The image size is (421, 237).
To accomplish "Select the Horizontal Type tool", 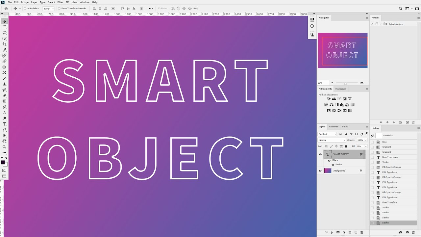I will coord(4,124).
